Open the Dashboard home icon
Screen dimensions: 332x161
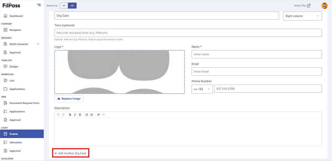tap(5, 16)
